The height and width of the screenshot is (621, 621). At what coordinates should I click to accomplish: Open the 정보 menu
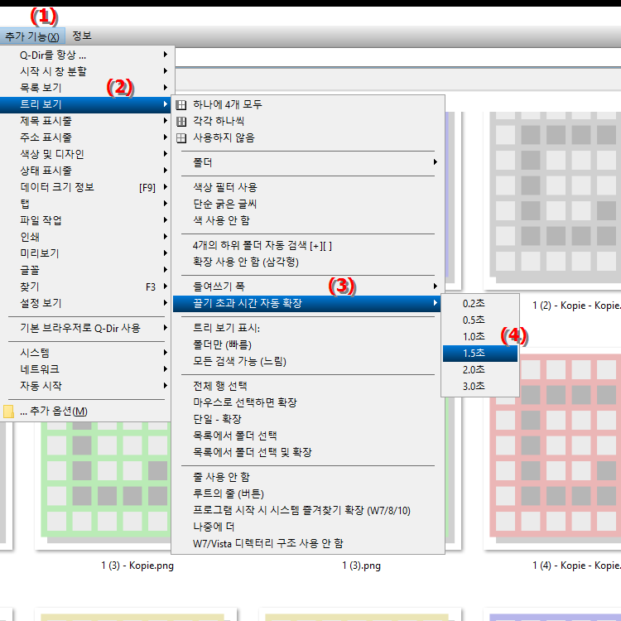(82, 36)
